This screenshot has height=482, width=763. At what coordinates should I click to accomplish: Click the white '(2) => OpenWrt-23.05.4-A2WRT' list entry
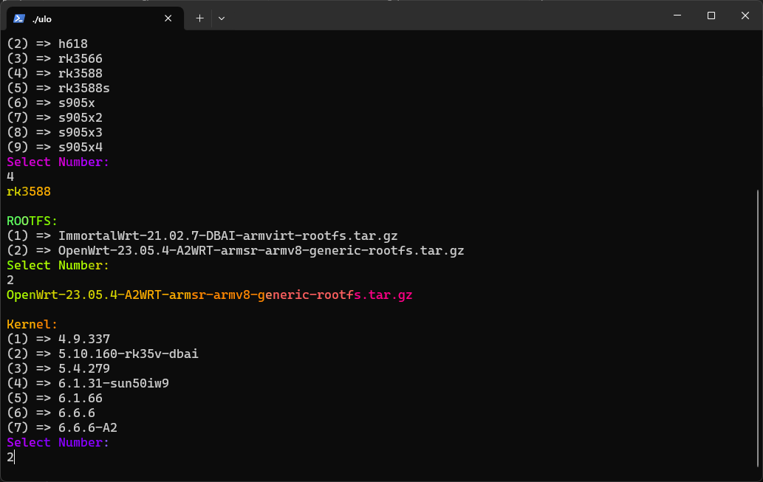(236, 250)
